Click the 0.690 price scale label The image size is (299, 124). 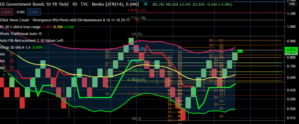291,78
